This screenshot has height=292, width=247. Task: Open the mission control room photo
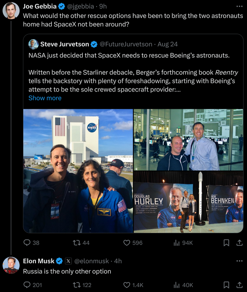188,140
